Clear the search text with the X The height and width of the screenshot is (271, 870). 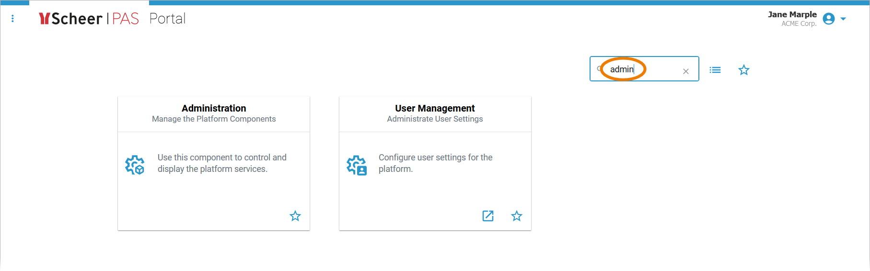click(x=685, y=71)
